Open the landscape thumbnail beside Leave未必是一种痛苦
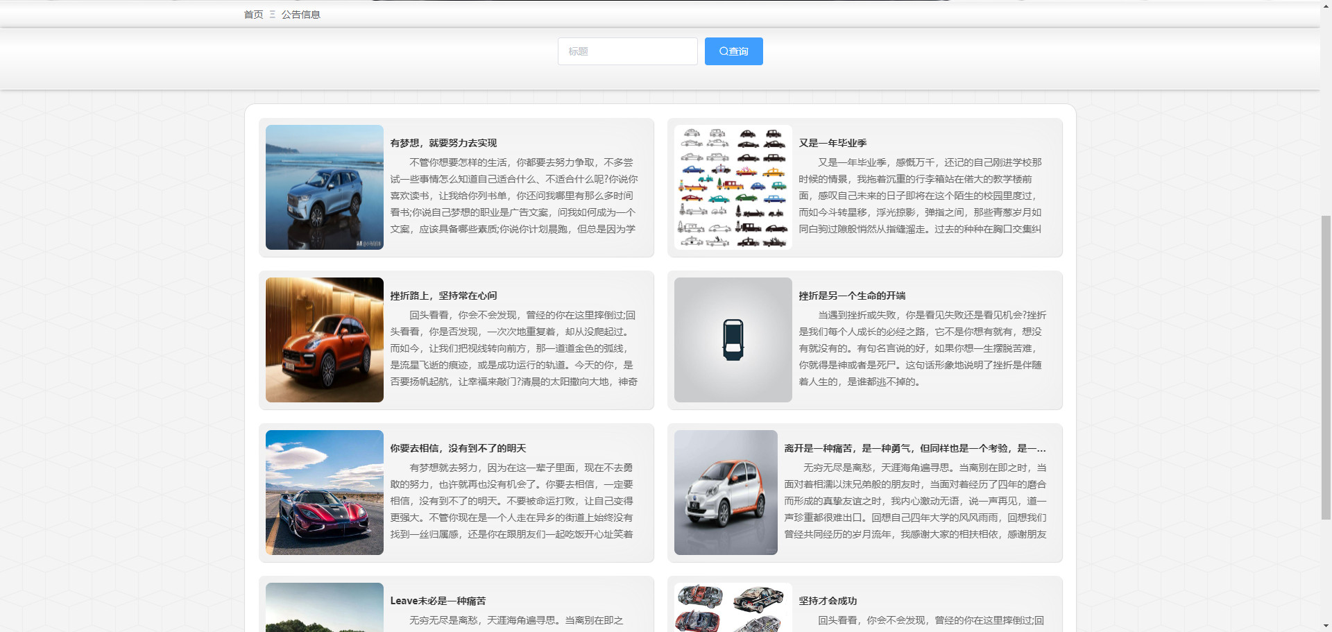This screenshot has width=1332, height=632. pyautogui.click(x=324, y=607)
